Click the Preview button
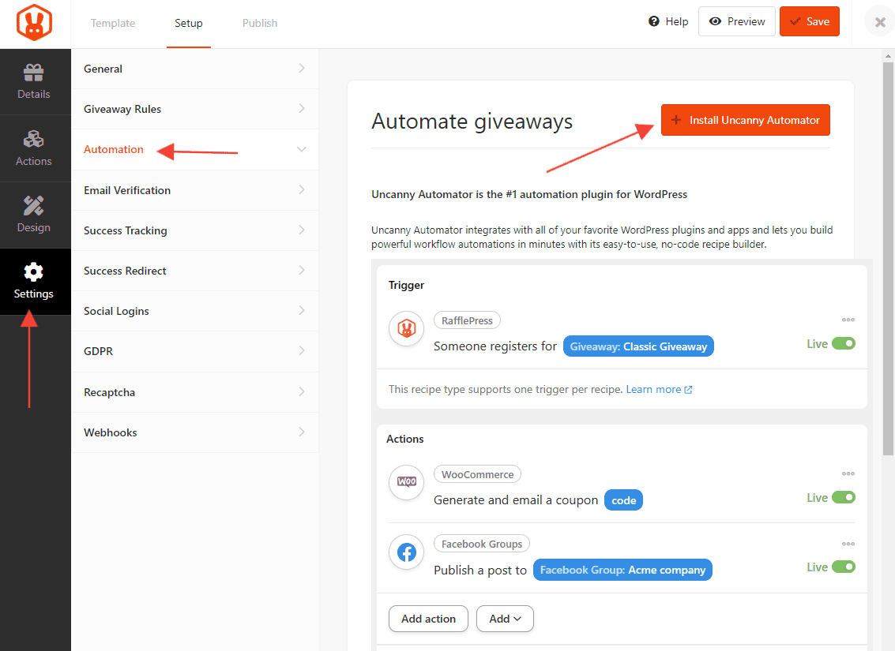 737,21
